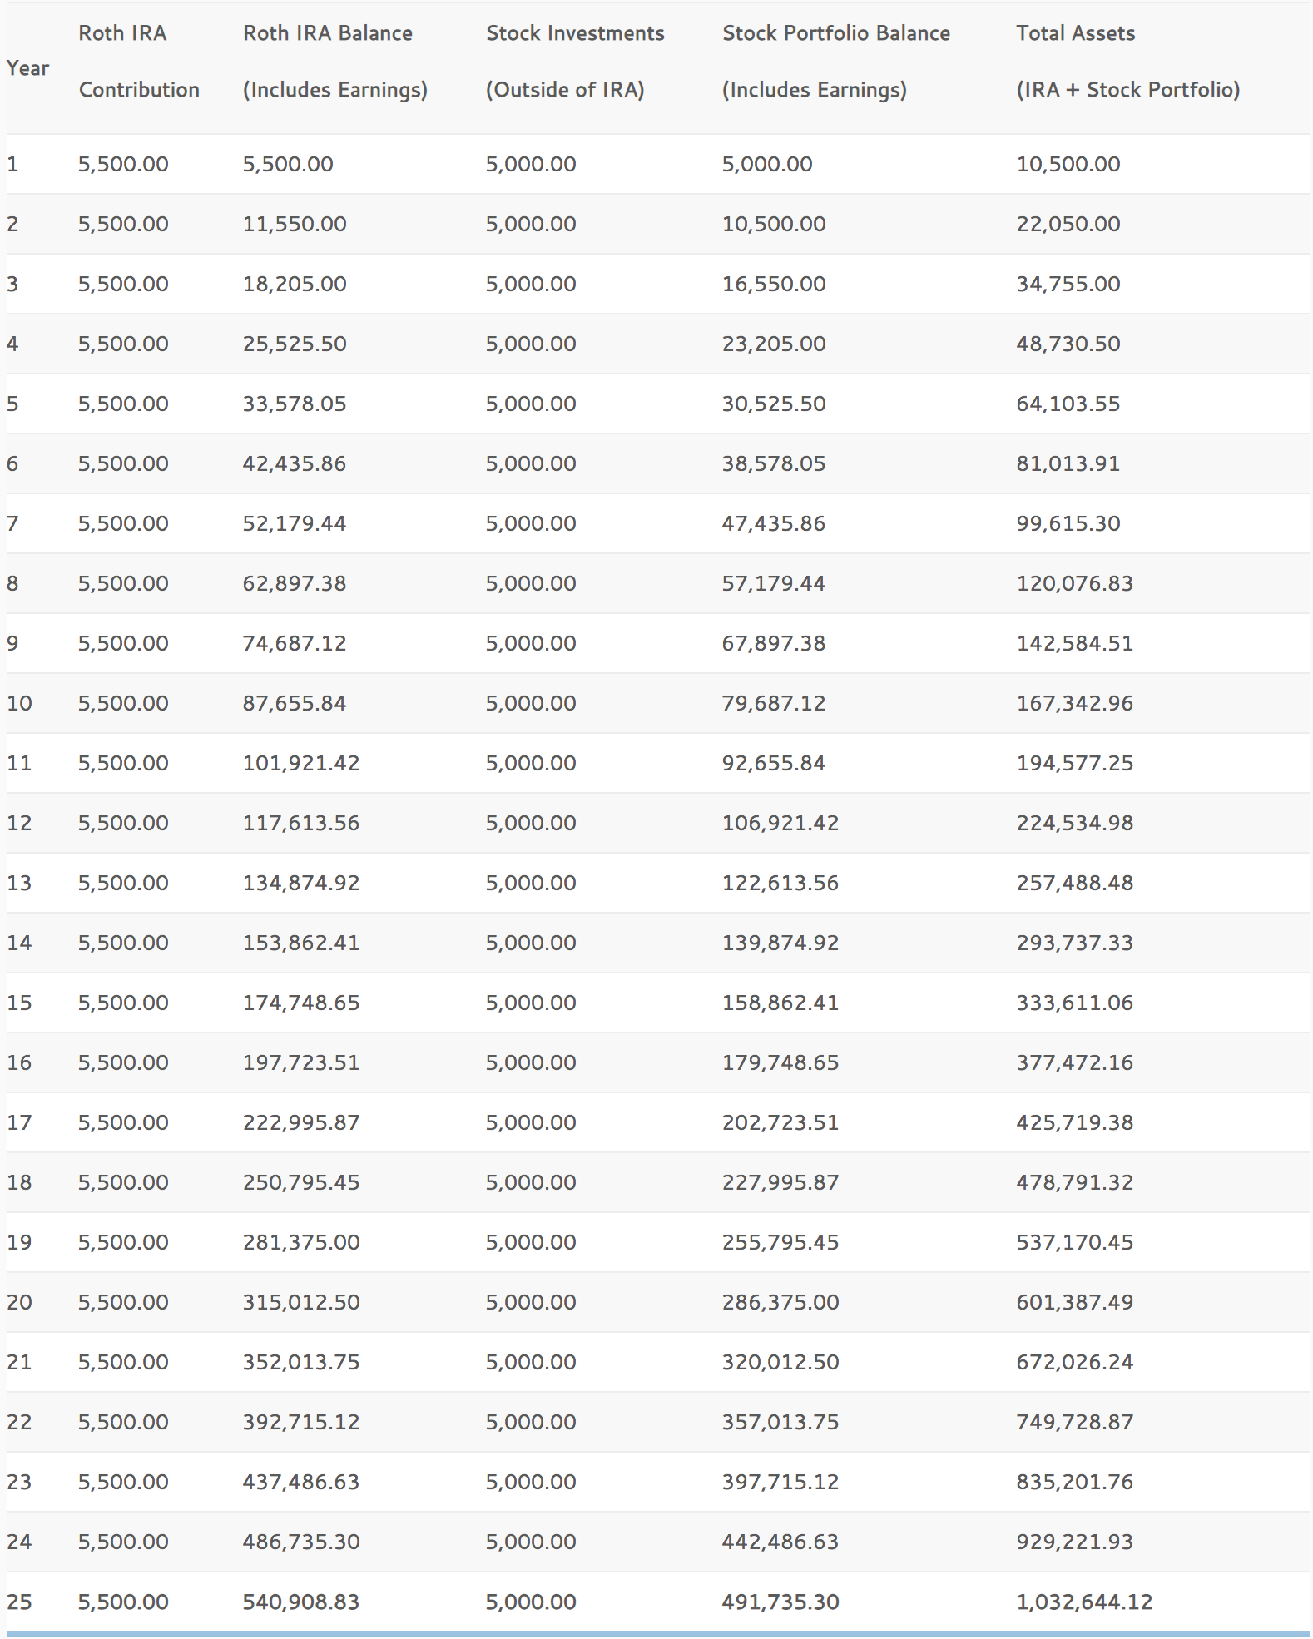The image size is (1313, 1639).
Task: Select Stock Portfolio Balance 491,735.30
Action: [x=780, y=1602]
